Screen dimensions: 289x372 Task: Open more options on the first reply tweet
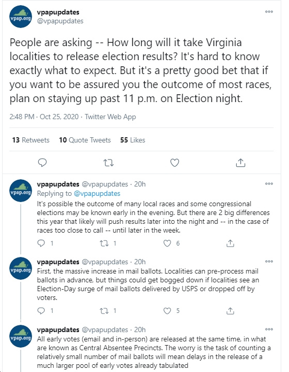269,183
